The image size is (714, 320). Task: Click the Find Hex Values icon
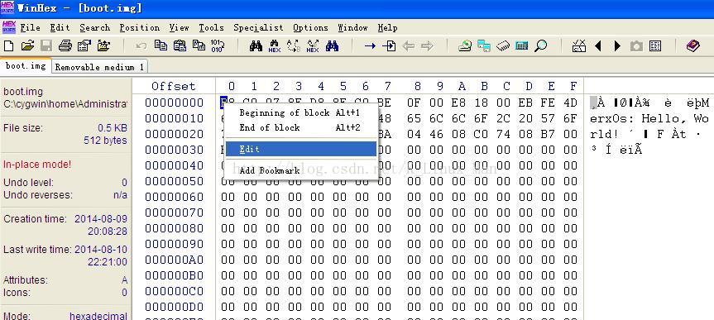(x=275, y=46)
